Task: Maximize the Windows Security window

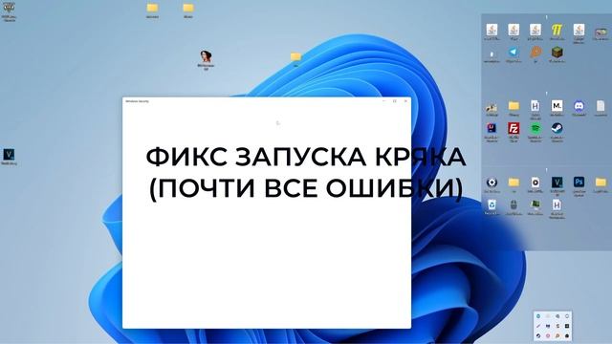Action: (395, 101)
